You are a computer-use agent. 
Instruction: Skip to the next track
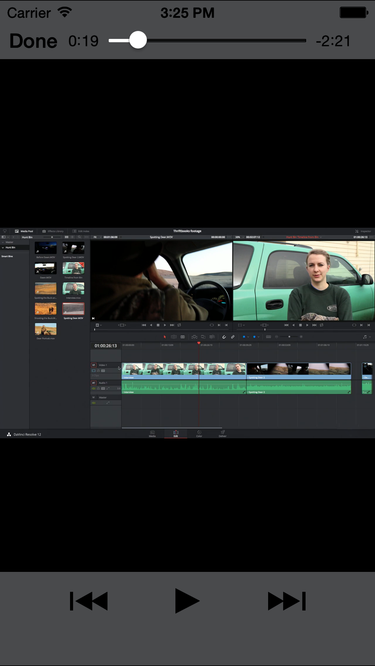(287, 601)
